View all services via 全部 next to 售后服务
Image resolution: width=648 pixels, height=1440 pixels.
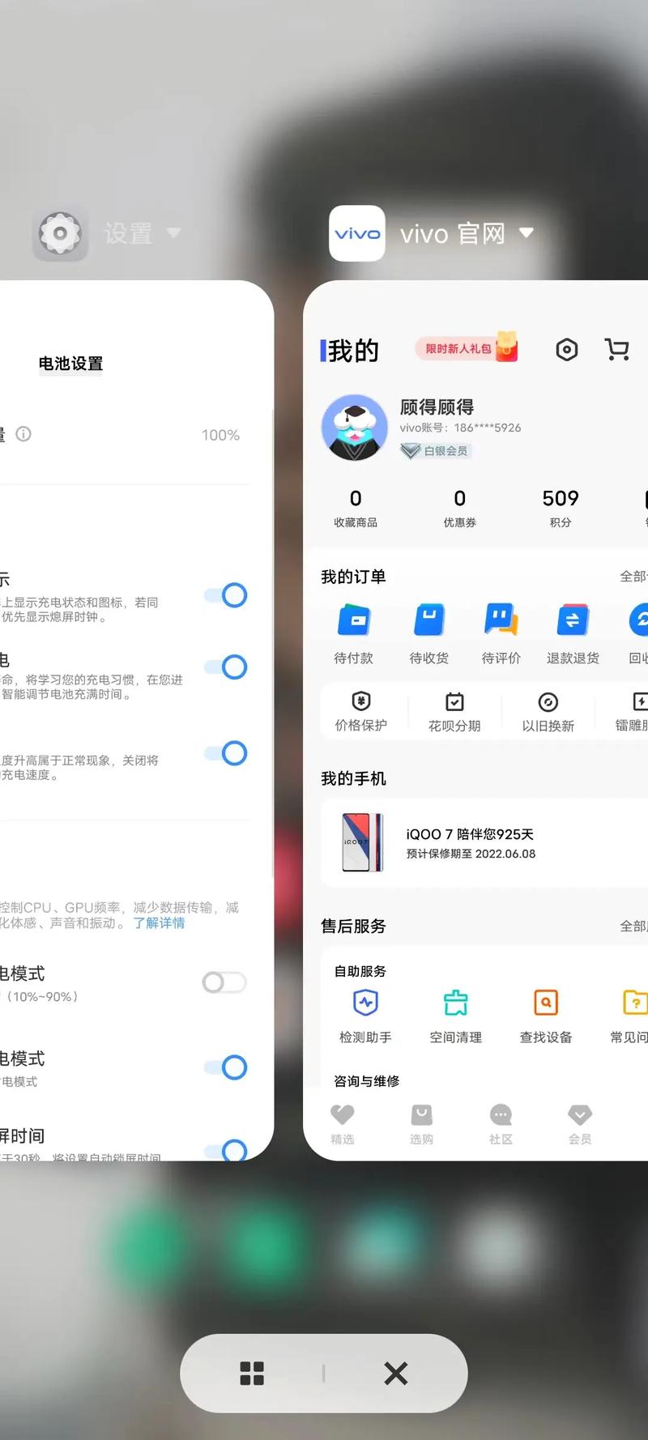point(633,926)
